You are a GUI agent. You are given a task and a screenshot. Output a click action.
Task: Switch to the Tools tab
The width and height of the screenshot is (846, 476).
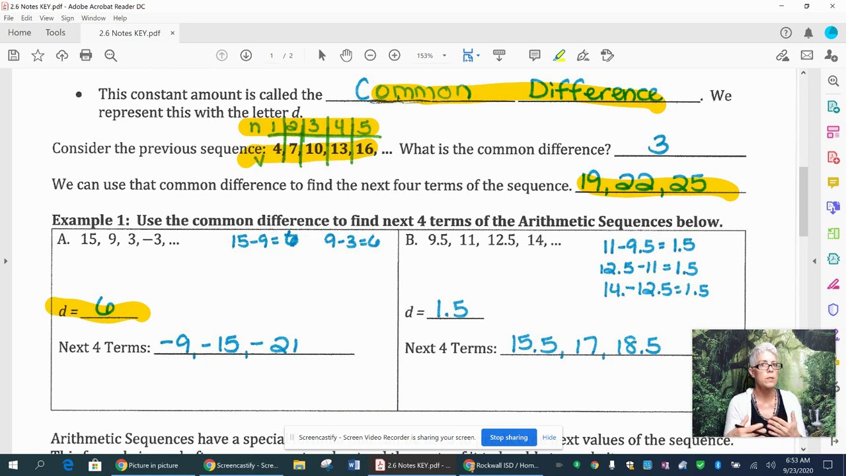[x=56, y=33]
